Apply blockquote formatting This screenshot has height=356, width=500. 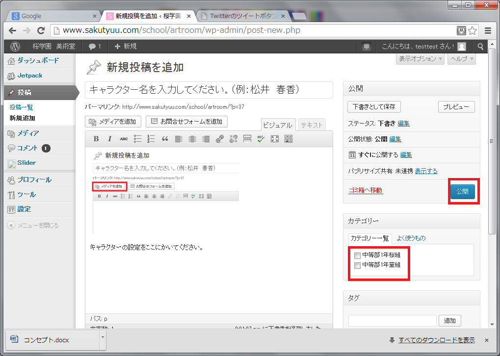165,139
